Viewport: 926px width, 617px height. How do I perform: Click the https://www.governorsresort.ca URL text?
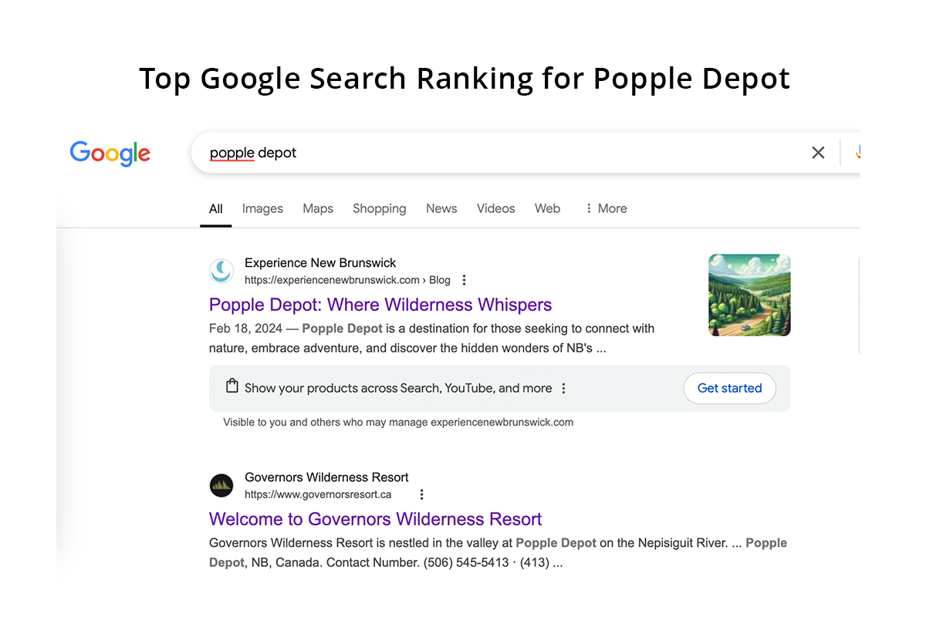tap(318, 494)
